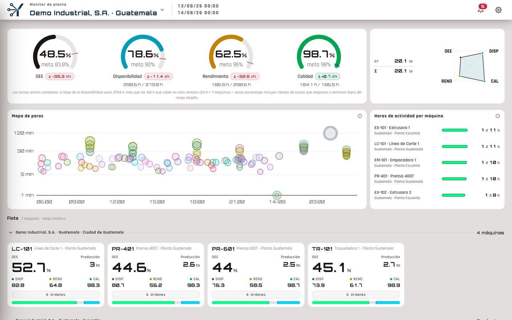Click the Disponibilidad delta badge -11.4 pts
Viewport: 512px width, 320px height.
(x=158, y=76)
